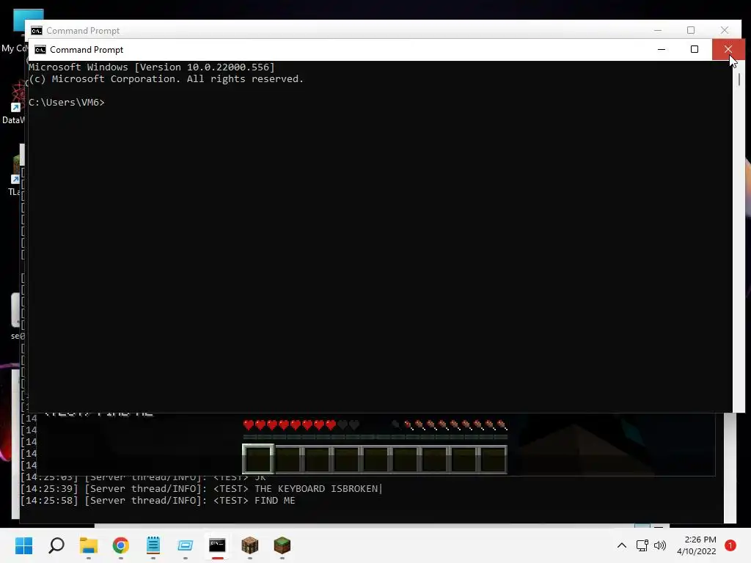Open the clock showing 2:26 PM
751x563 pixels.
[697, 545]
